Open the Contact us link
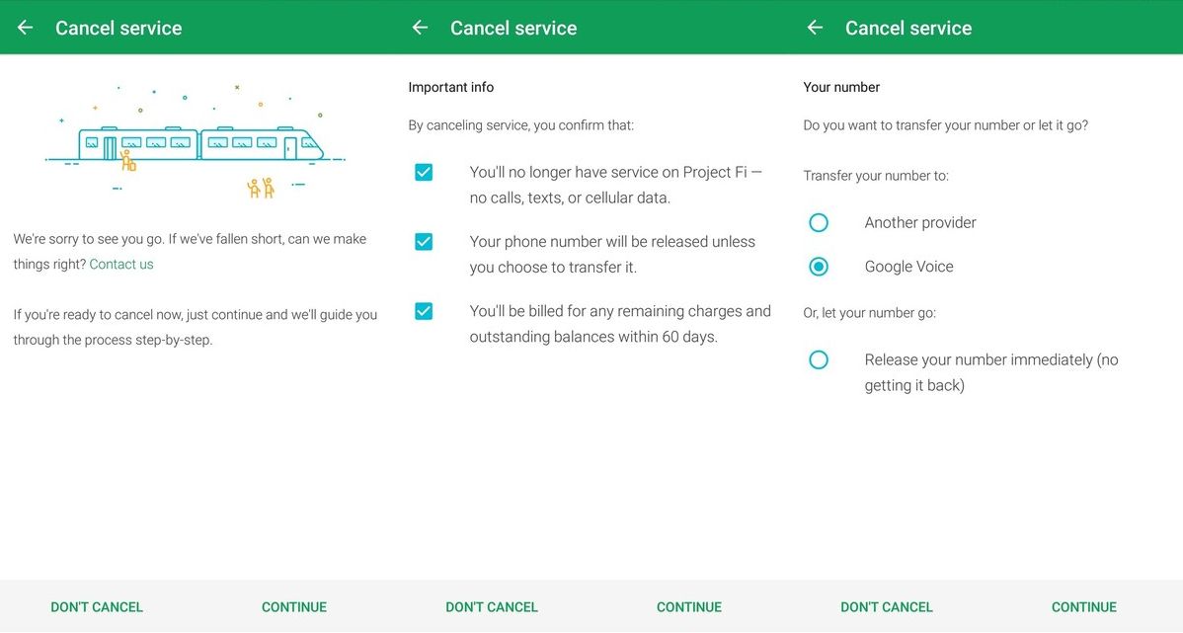This screenshot has width=1183, height=633. click(x=121, y=264)
